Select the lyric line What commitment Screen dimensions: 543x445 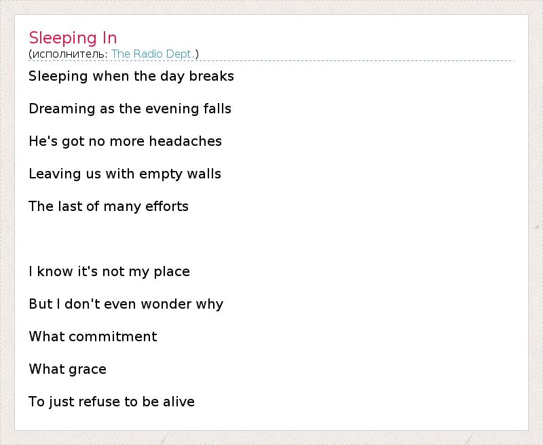pos(93,336)
